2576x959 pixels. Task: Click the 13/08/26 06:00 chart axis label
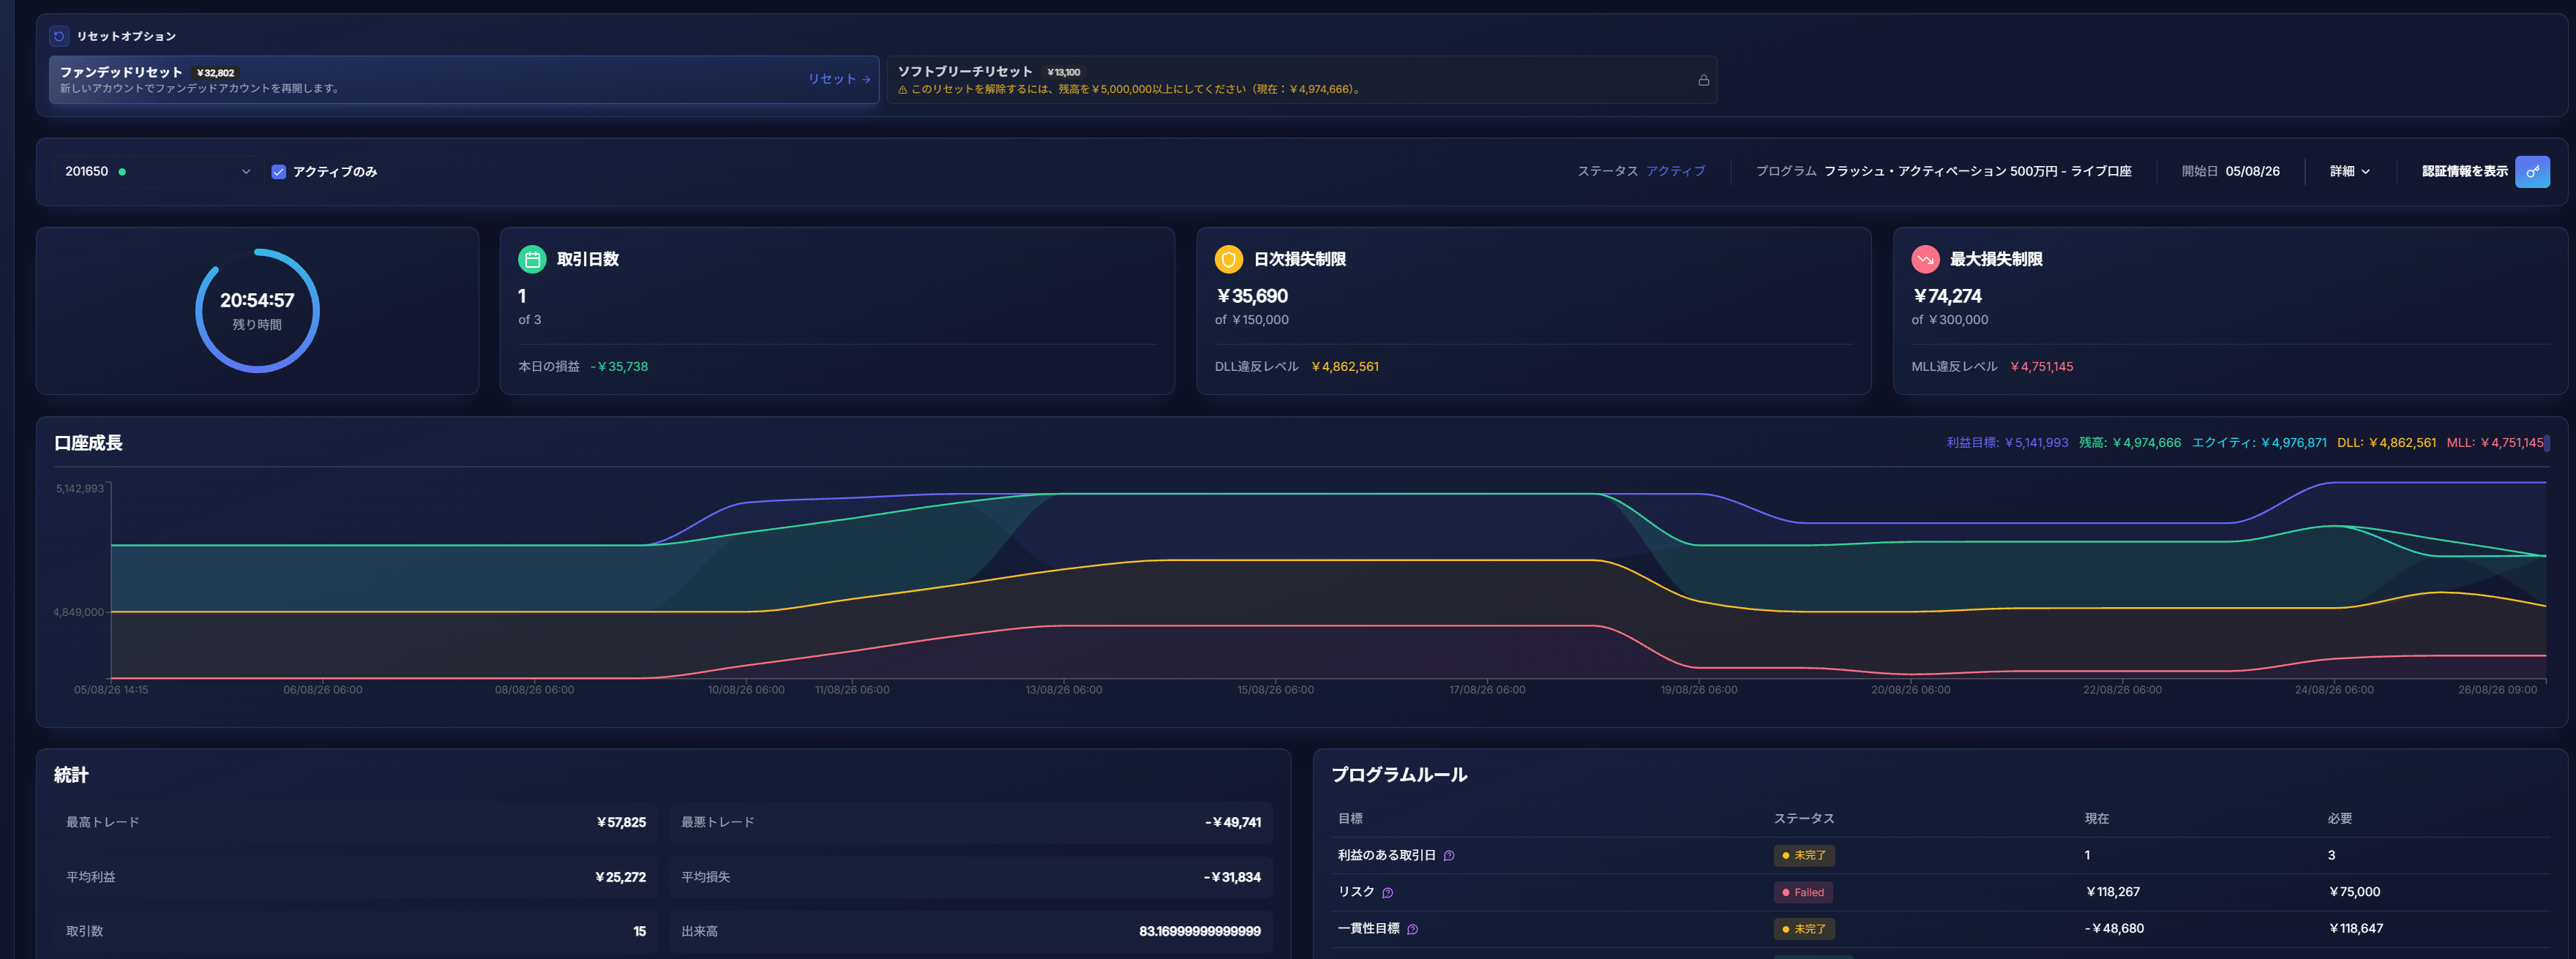[1063, 690]
